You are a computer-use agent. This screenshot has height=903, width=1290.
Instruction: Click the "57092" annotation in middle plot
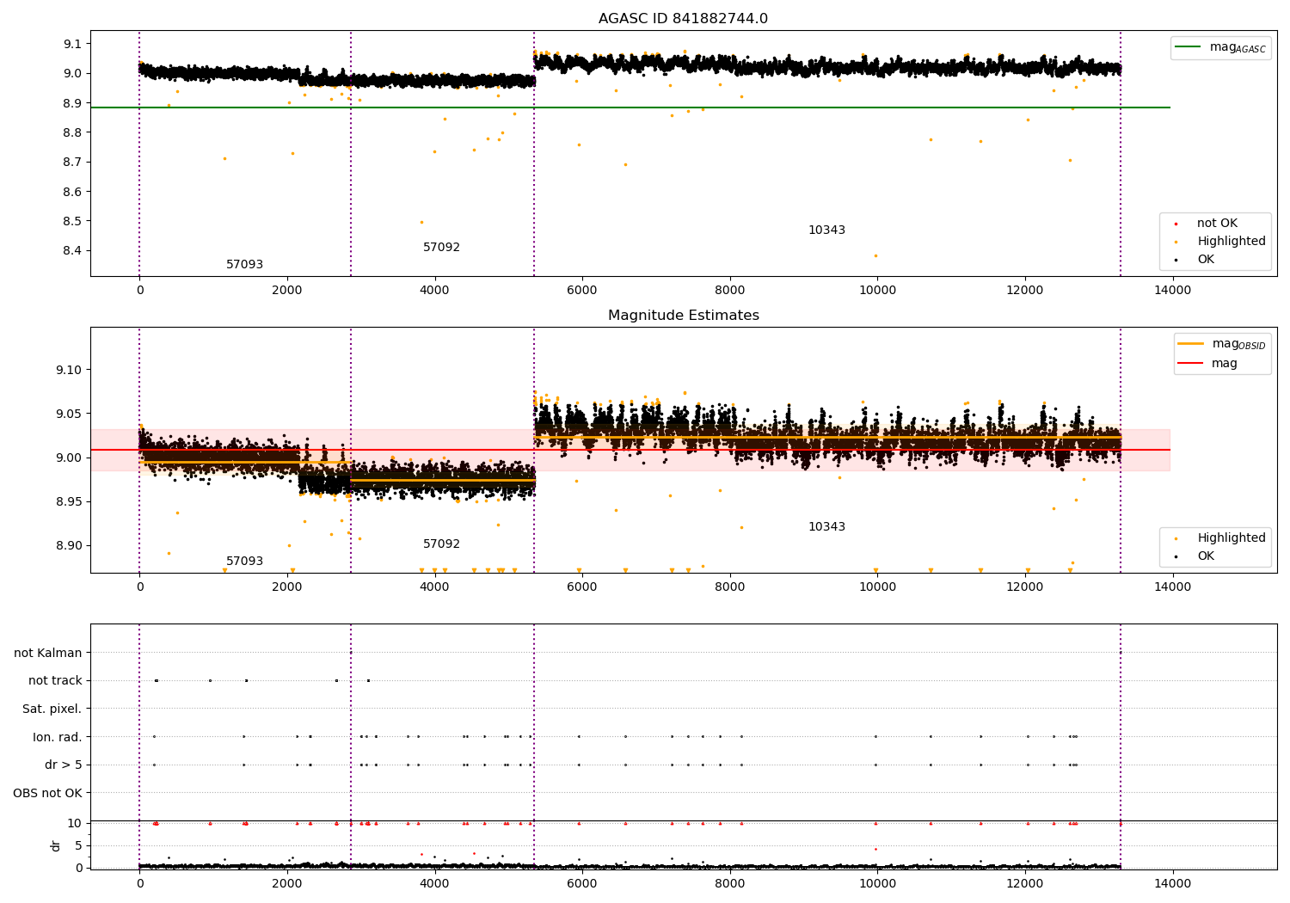[x=441, y=544]
